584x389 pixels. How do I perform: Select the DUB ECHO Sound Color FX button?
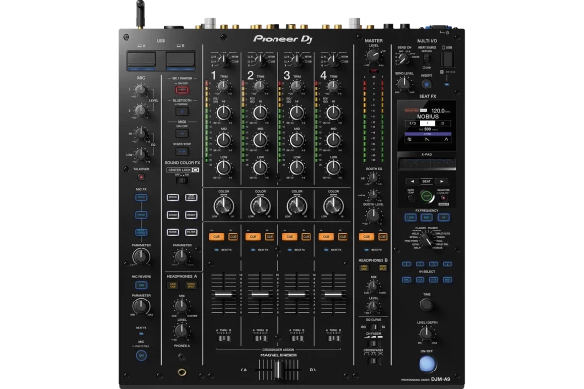(191, 197)
